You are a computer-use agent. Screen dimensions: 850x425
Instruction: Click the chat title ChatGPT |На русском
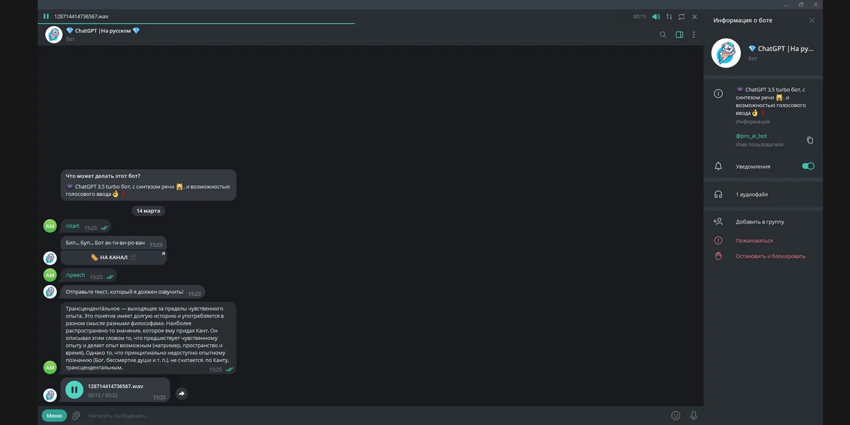pyautogui.click(x=103, y=31)
